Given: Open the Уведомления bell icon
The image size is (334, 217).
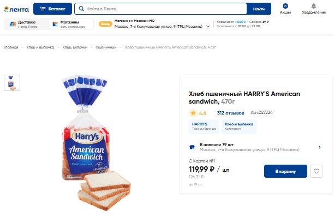Looking at the screenshot, I should click(x=314, y=6).
